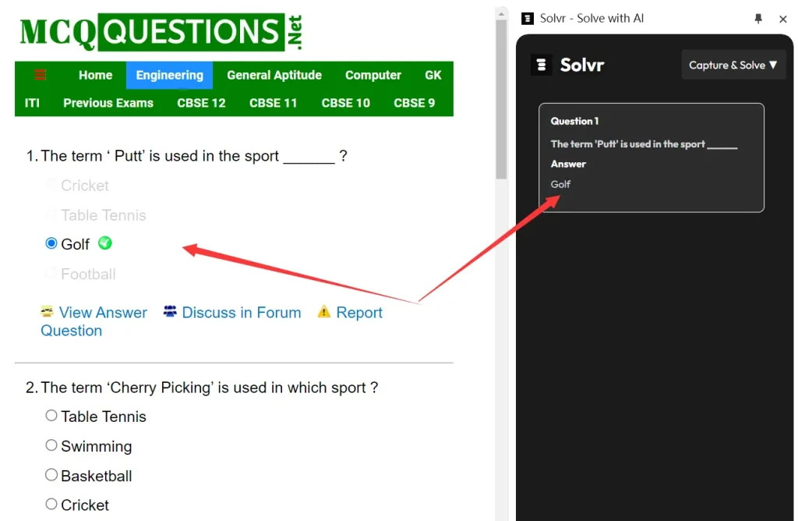Select Table Tennis under question 2
798x521 pixels.
[x=51, y=416]
